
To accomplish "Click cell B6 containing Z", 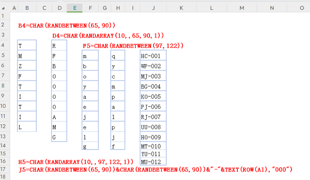I will [27, 66].
